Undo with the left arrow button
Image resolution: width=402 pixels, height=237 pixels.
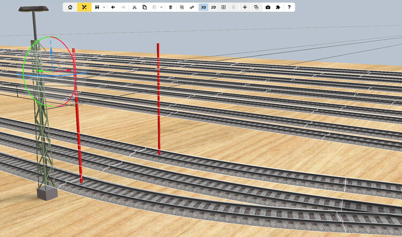pos(113,7)
